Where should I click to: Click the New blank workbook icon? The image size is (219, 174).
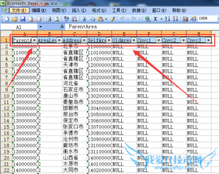(x=7, y=19)
